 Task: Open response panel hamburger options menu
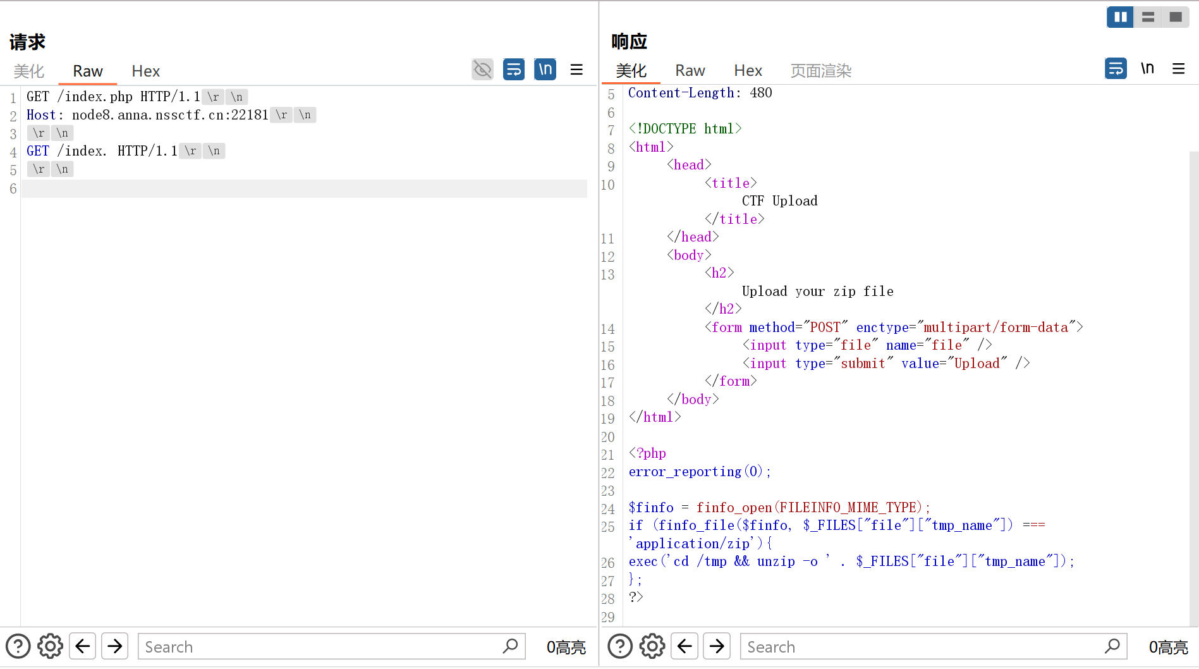click(1178, 68)
